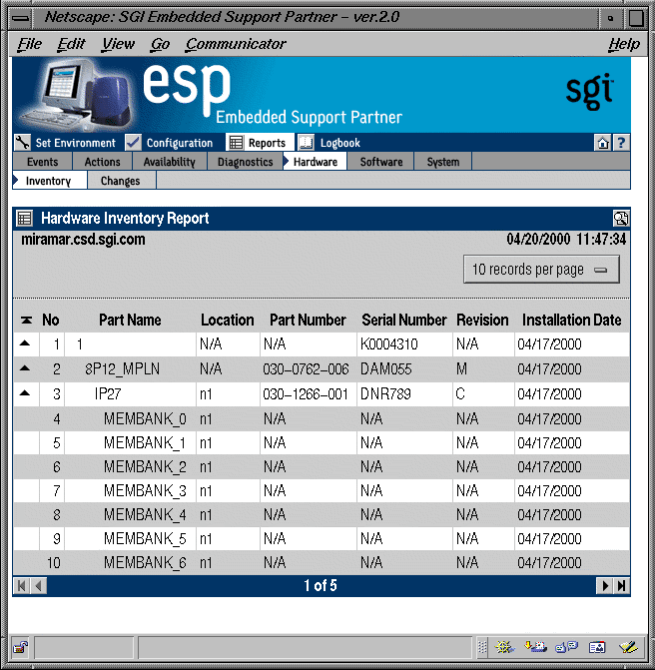This screenshot has height=670, width=655.
Task: Click the Set Environment label
Action: tap(75, 143)
